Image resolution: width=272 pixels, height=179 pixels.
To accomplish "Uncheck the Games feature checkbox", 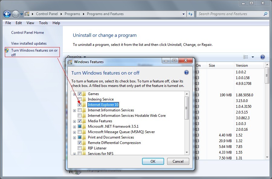I will [x=79, y=94].
